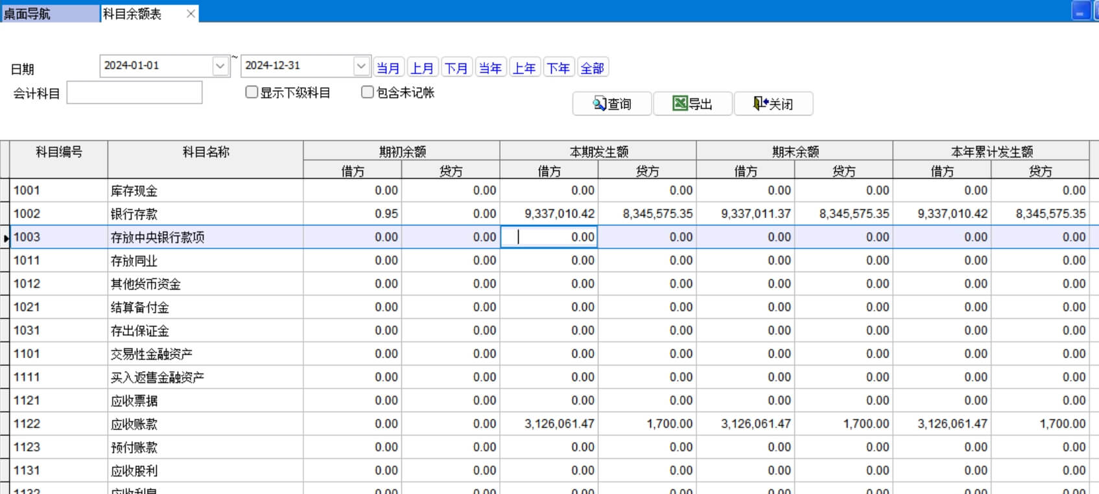Click the row indicator arrow beside 1003

click(6, 238)
